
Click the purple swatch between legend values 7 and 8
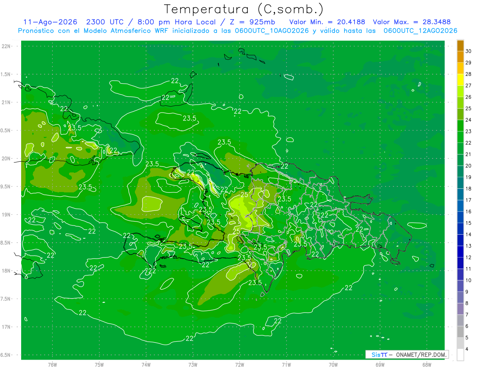pos(460,309)
